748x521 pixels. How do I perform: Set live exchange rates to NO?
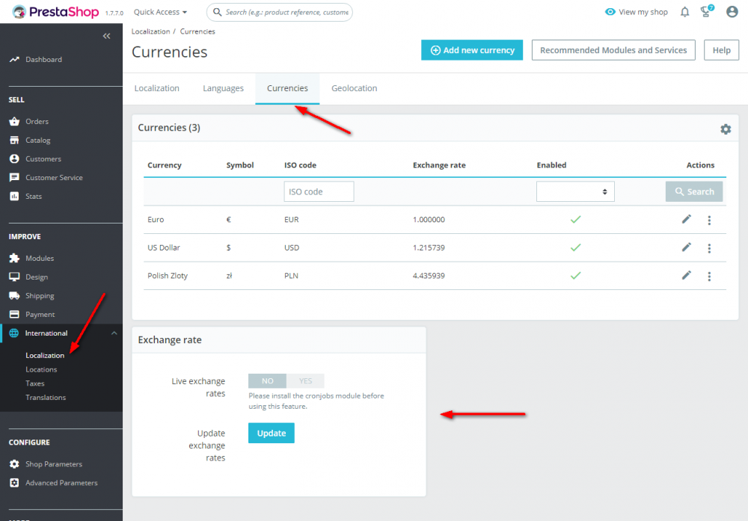pyautogui.click(x=267, y=381)
